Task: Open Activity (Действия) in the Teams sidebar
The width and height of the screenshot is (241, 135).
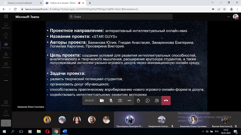Action: (x=6, y=26)
